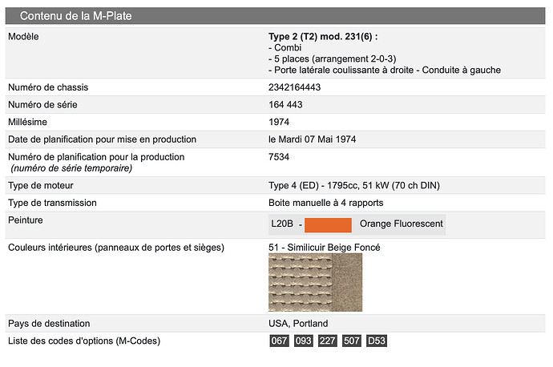
Task: Select the L20B paint code text
Action: [x=282, y=224]
